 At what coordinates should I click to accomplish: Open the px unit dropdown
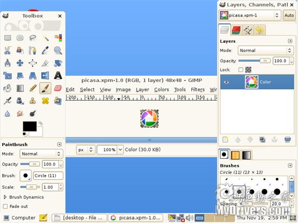pos(86,150)
